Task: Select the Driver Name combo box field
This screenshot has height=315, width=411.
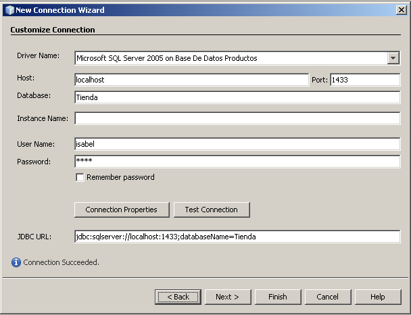Action: (x=237, y=58)
